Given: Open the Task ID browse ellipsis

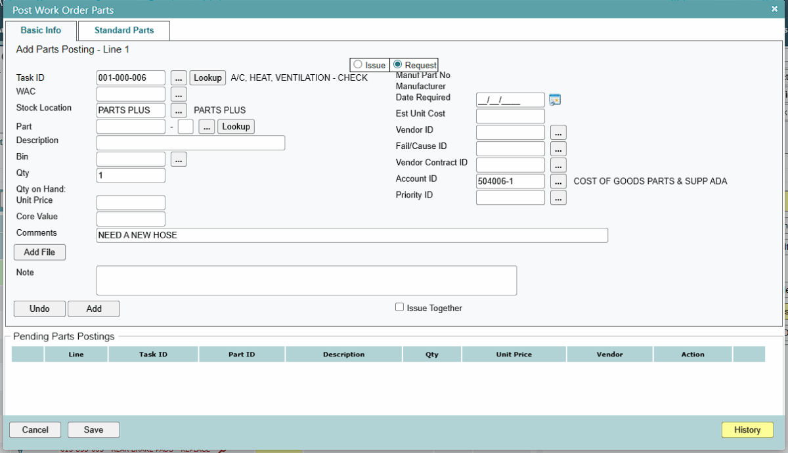Looking at the screenshot, I should click(179, 77).
